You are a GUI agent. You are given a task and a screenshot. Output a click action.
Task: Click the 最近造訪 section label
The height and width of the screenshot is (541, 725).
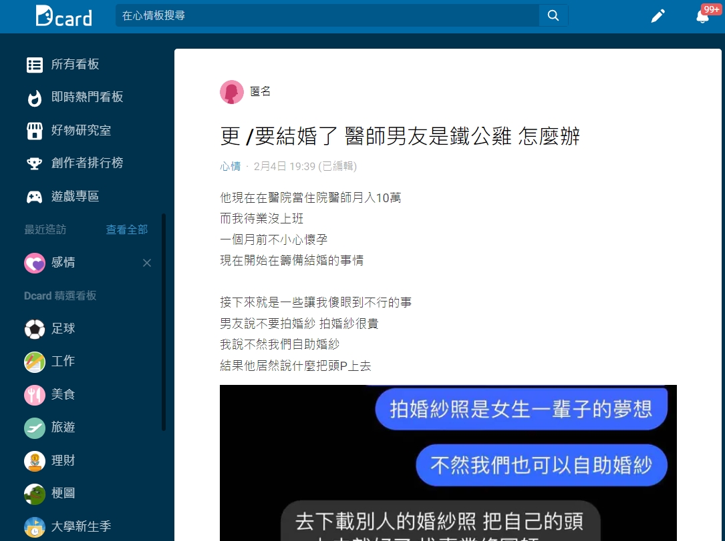click(45, 229)
